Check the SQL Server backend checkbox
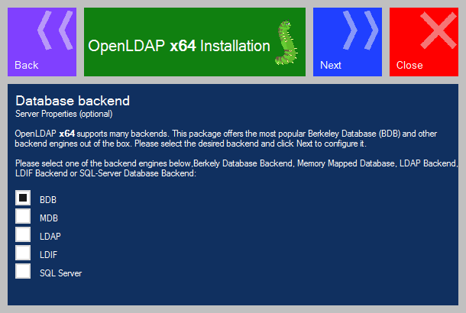This screenshot has width=466, height=313. click(x=23, y=271)
